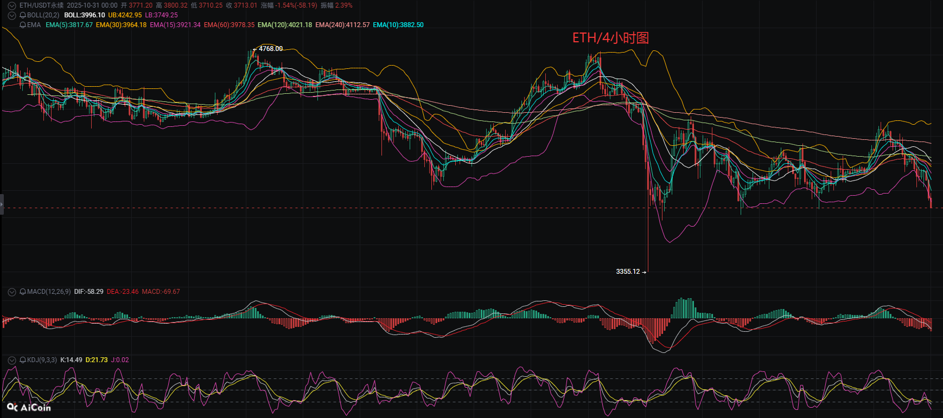Collapse the MACD panel using its chevron
This screenshot has width=943, height=418.
tap(11, 292)
